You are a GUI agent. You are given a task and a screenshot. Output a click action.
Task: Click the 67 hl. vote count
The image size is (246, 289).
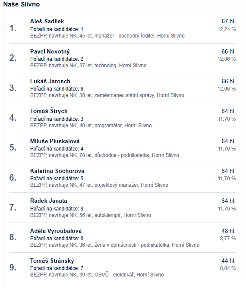point(228,22)
